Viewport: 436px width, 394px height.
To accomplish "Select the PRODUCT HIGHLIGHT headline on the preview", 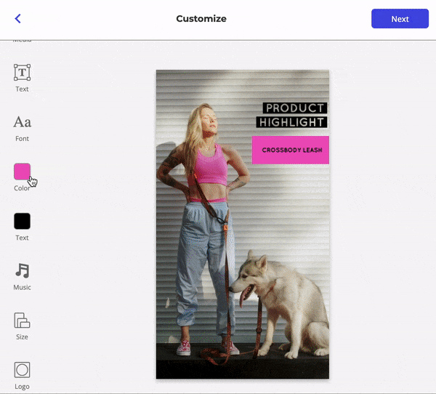I will (291, 115).
